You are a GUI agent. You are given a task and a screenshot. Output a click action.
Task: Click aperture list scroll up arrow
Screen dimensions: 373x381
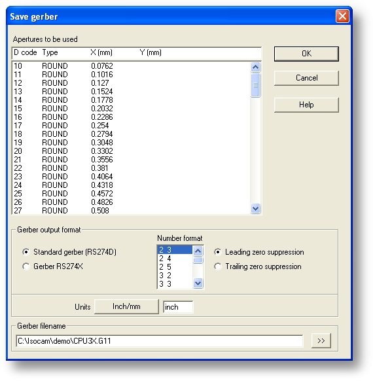(255, 67)
